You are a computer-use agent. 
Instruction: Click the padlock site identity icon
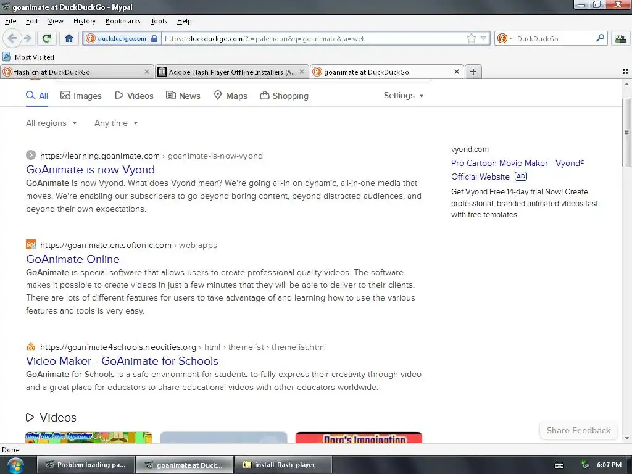(154, 39)
